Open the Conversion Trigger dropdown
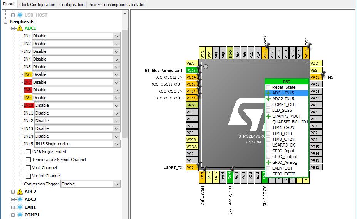Screen dimensions: 357x219 click(x=91, y=184)
